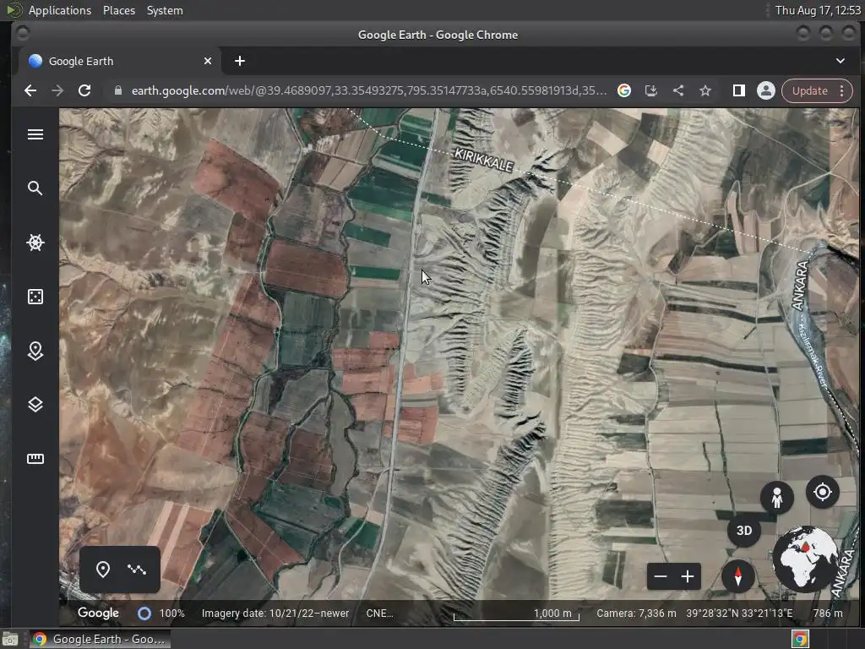Image resolution: width=865 pixels, height=649 pixels.
Task: Click the address bar URL
Action: [368, 90]
